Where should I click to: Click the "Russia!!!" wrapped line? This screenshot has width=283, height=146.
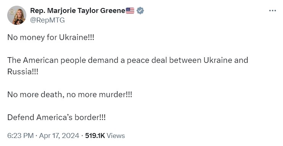click(x=23, y=72)
